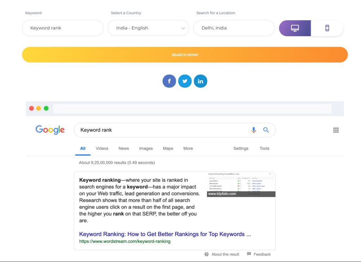
Task: Open the Google apps grid icon
Action: coord(336,130)
